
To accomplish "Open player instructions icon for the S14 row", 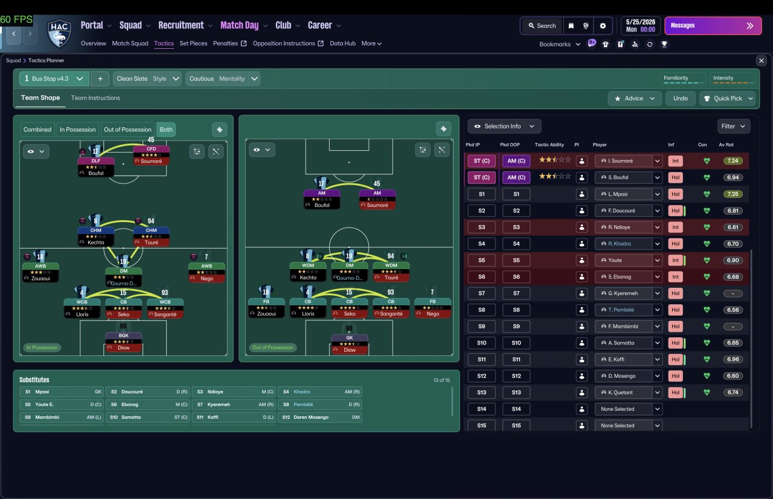I will 582,409.
